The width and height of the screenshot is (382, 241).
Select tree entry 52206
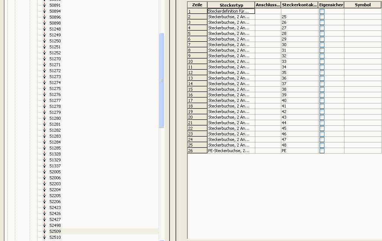[x=55, y=202]
